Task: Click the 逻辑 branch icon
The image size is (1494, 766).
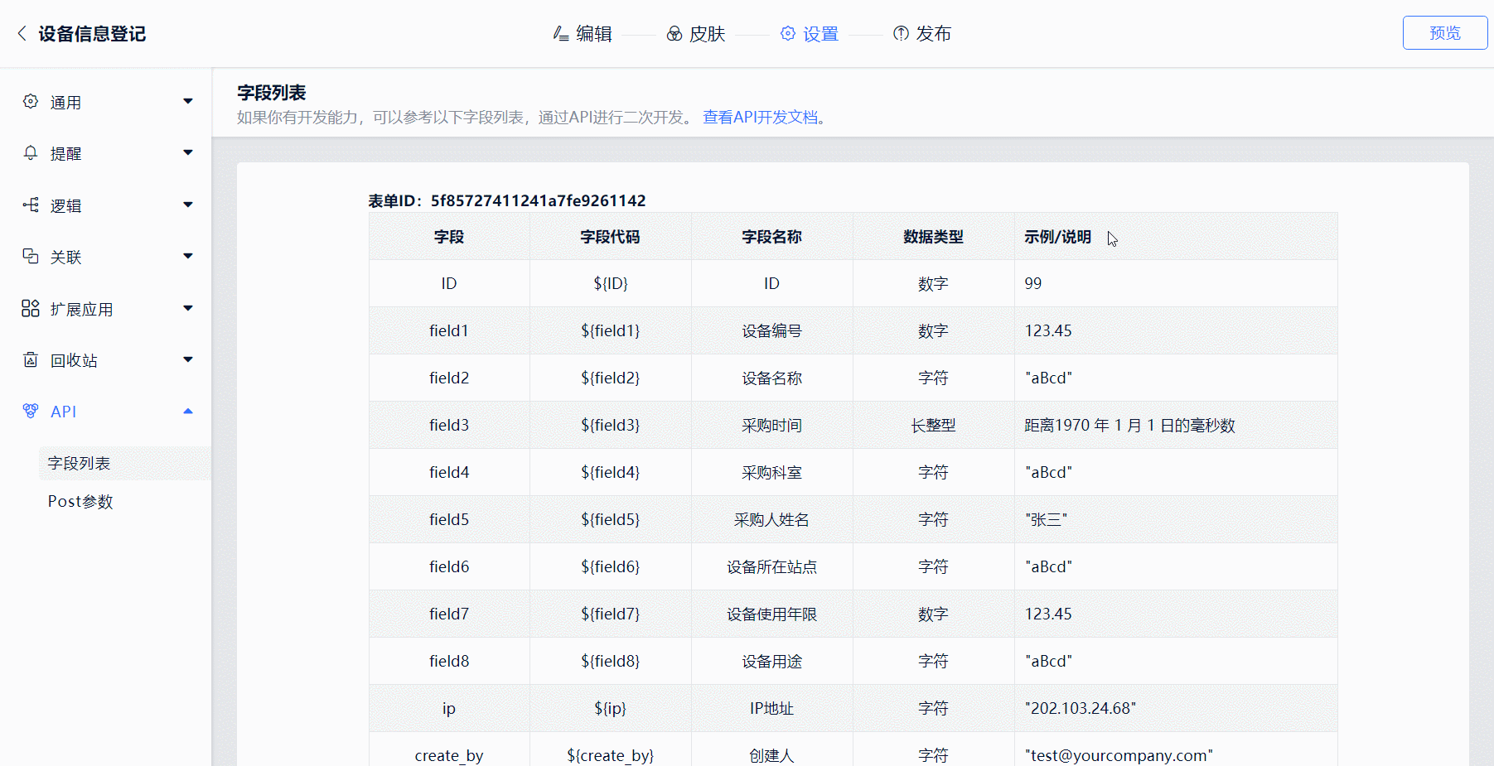Action: [x=31, y=205]
